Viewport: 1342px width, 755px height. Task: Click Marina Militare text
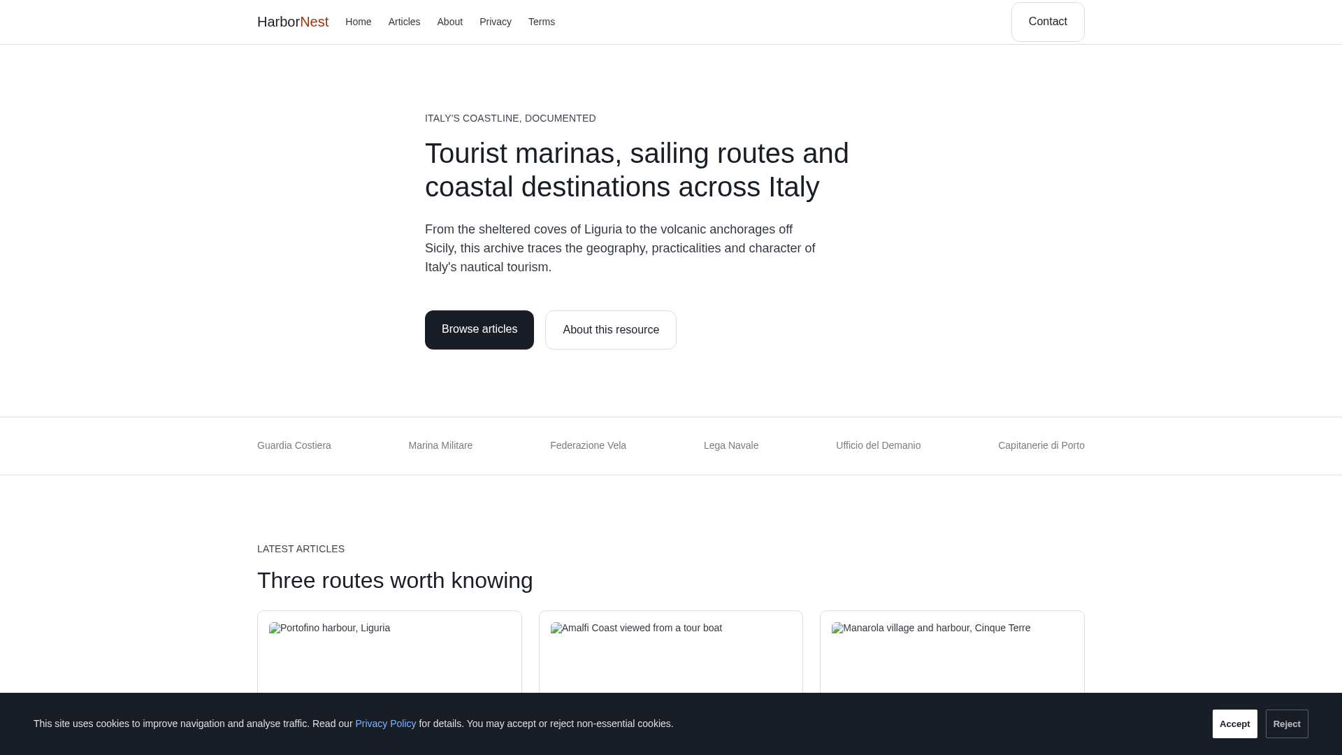coord(440,445)
